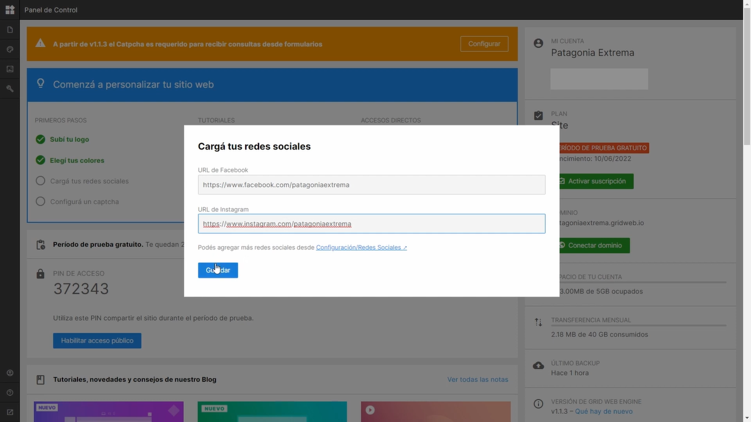Open the pages icon in left sidebar
The height and width of the screenshot is (422, 751).
pyautogui.click(x=10, y=30)
